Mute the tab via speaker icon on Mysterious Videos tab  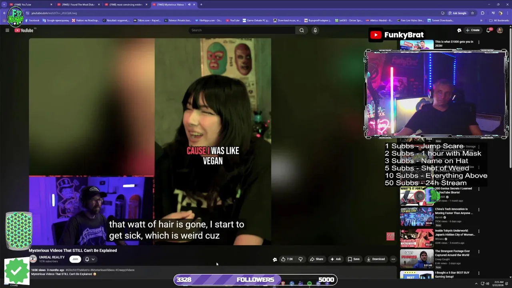(189, 4)
